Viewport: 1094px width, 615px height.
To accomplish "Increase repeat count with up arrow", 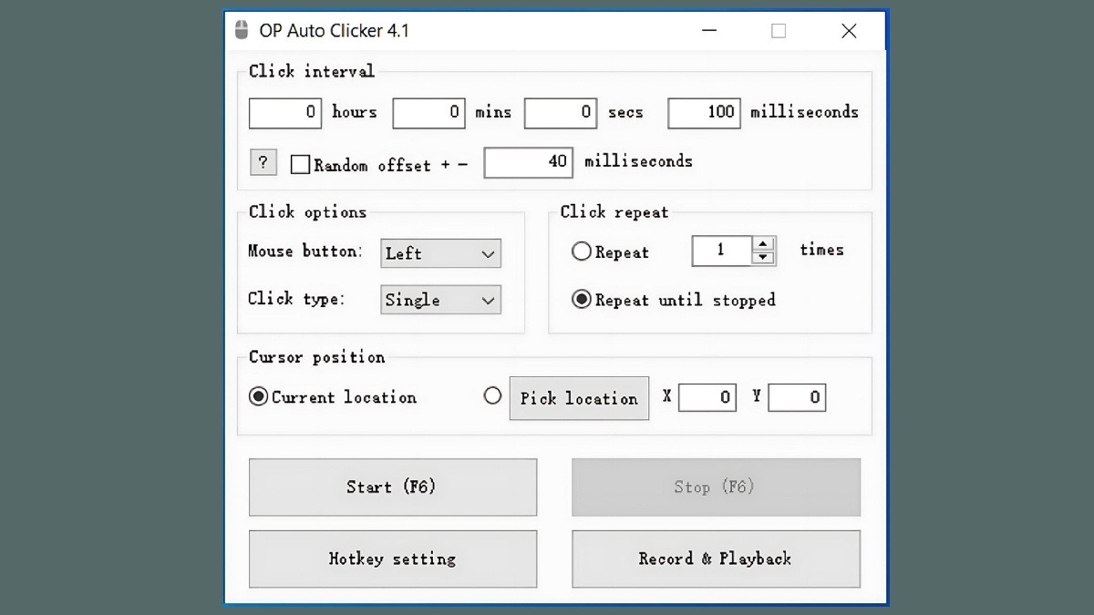I will [x=764, y=243].
